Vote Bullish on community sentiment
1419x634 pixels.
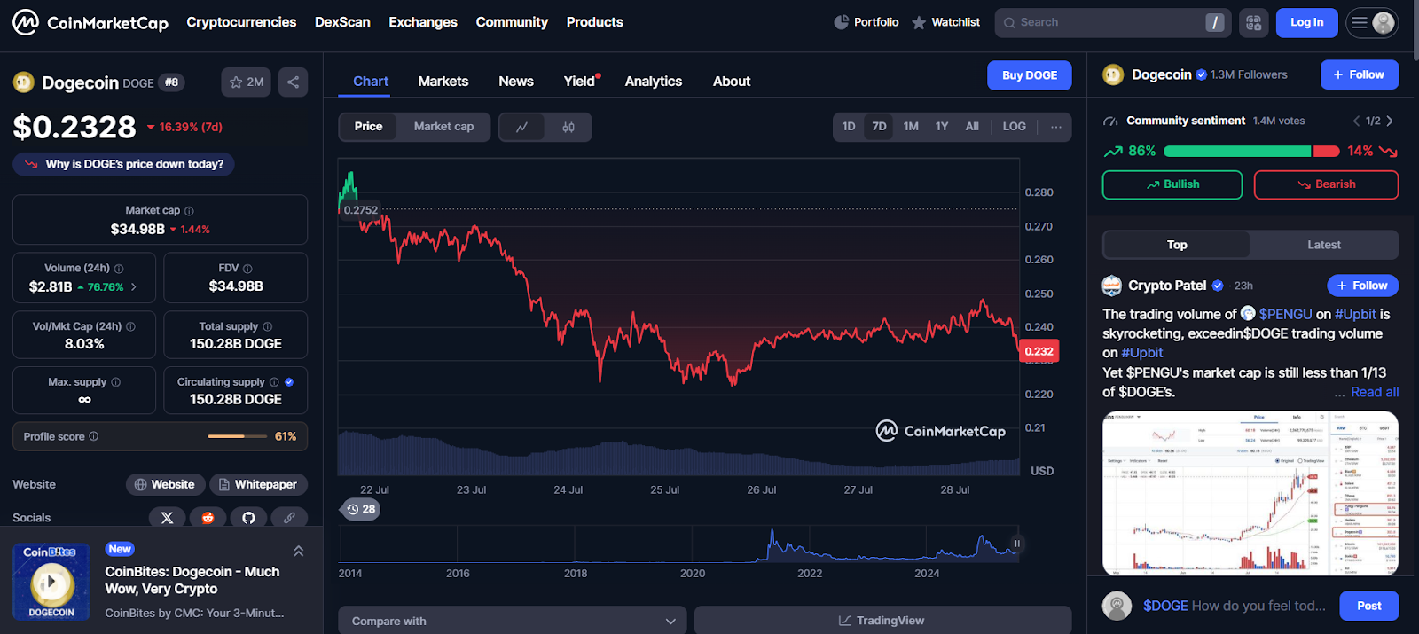pos(1172,184)
